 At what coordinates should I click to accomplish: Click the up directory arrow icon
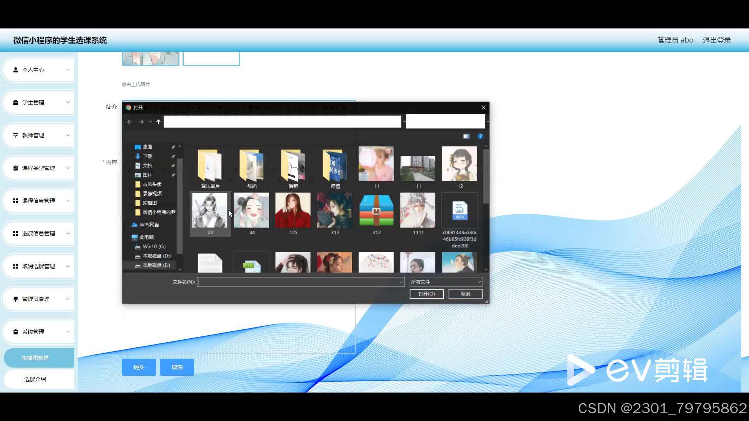click(158, 122)
